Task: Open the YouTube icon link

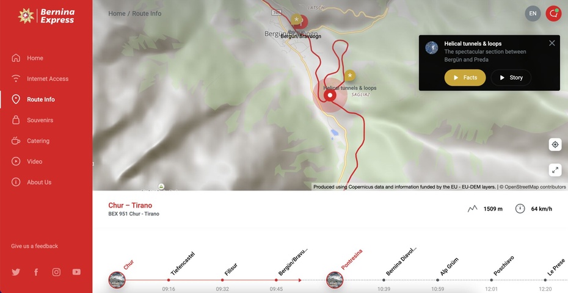Action: (76, 272)
